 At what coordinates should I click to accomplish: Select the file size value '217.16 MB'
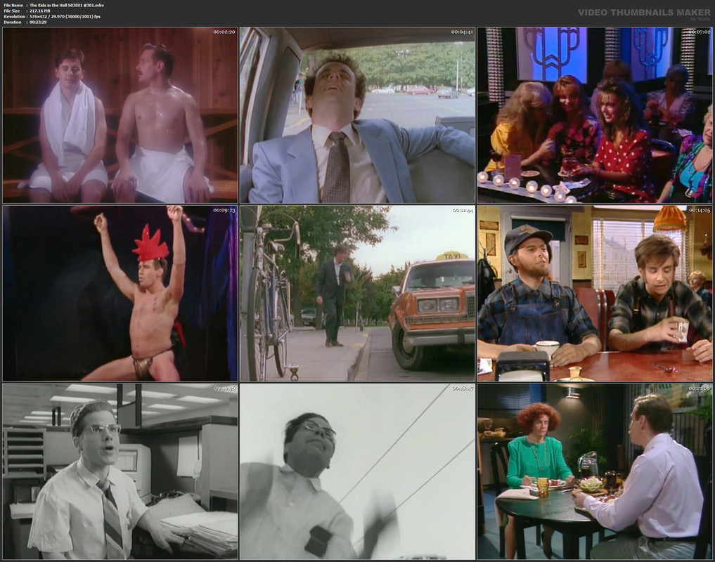[x=39, y=11]
